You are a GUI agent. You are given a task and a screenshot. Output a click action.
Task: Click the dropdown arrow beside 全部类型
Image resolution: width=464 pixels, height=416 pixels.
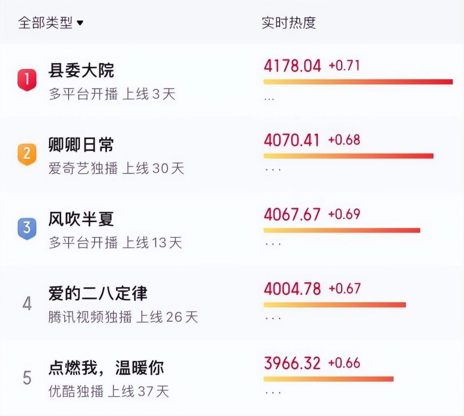coord(80,23)
